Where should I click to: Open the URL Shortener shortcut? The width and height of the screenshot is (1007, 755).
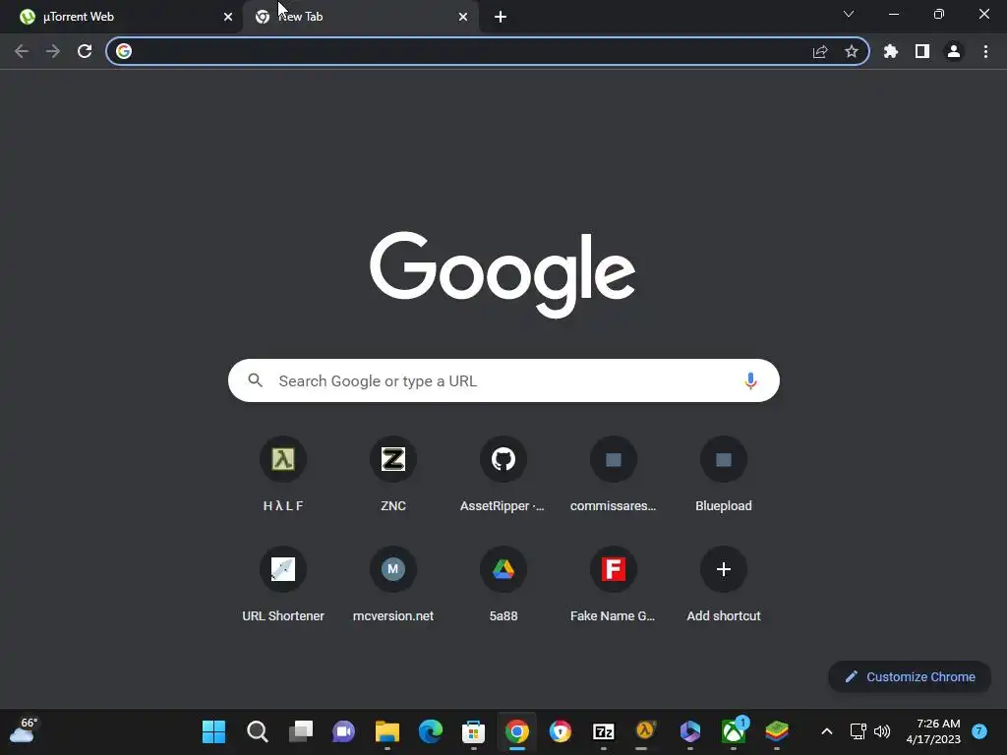point(283,584)
